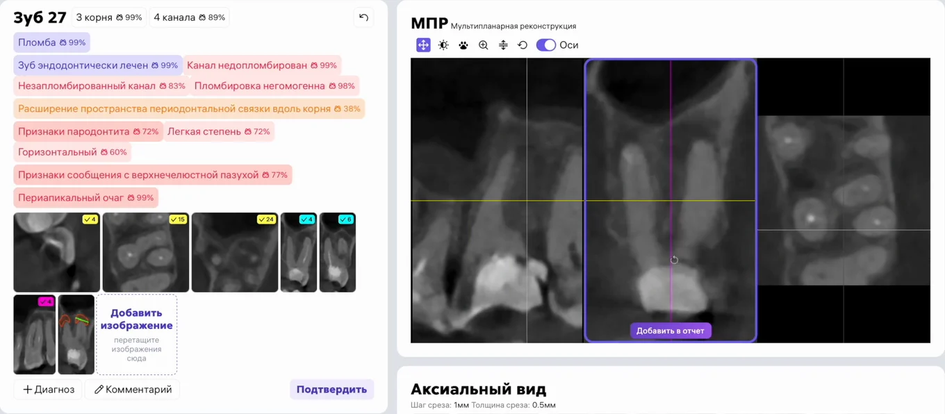Click the Добавить в отчет button
The image size is (945, 414).
coord(671,331)
